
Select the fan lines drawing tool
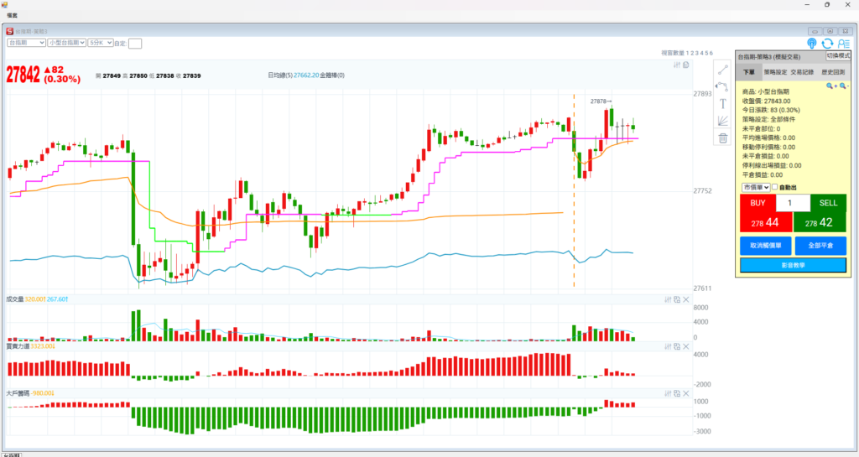722,121
